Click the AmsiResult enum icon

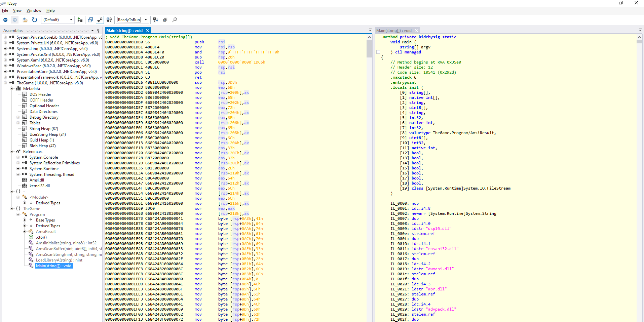[31, 232]
